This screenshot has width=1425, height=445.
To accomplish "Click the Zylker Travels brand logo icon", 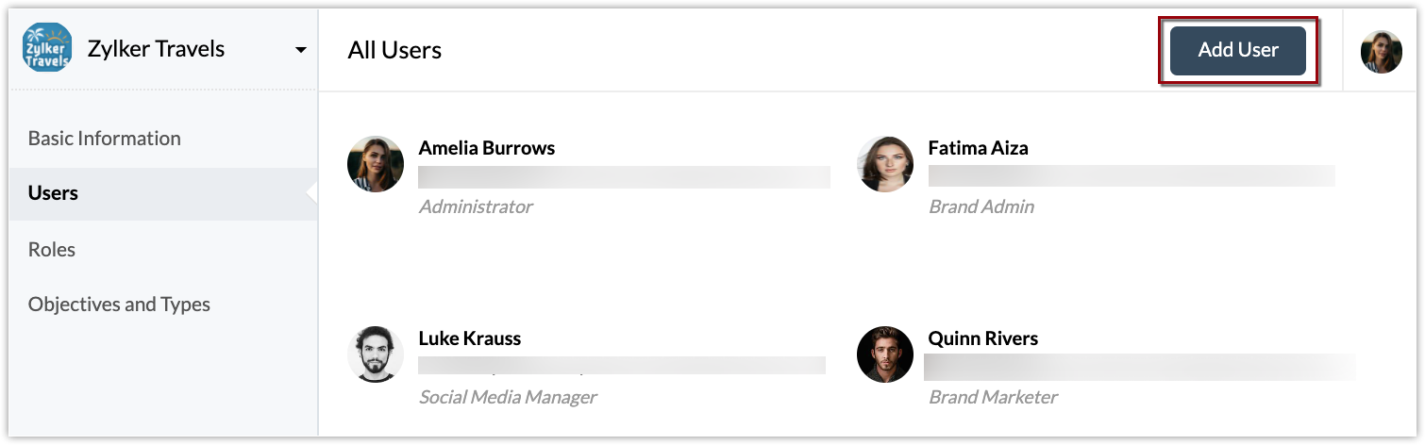I will (x=47, y=49).
